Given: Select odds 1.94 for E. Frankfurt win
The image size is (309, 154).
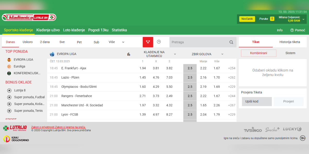Looking at the screenshot, I should (143, 68).
